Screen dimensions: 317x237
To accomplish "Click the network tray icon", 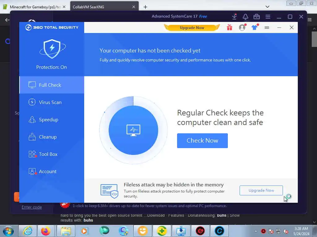I will click(x=278, y=231).
